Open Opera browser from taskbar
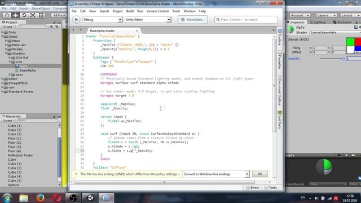Viewport: 361px width, 203px height. click(x=57, y=198)
